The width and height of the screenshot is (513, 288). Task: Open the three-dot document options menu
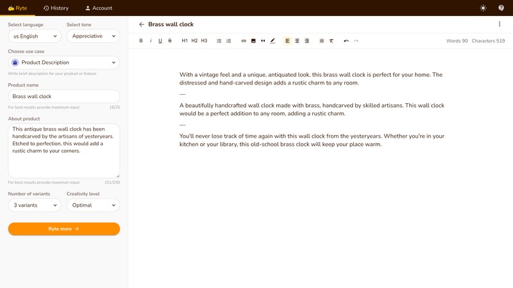click(500, 24)
